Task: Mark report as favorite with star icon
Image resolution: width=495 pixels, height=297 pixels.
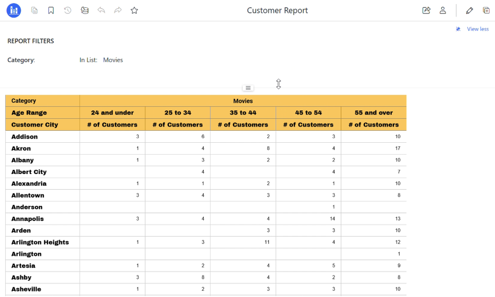Action: (x=134, y=10)
